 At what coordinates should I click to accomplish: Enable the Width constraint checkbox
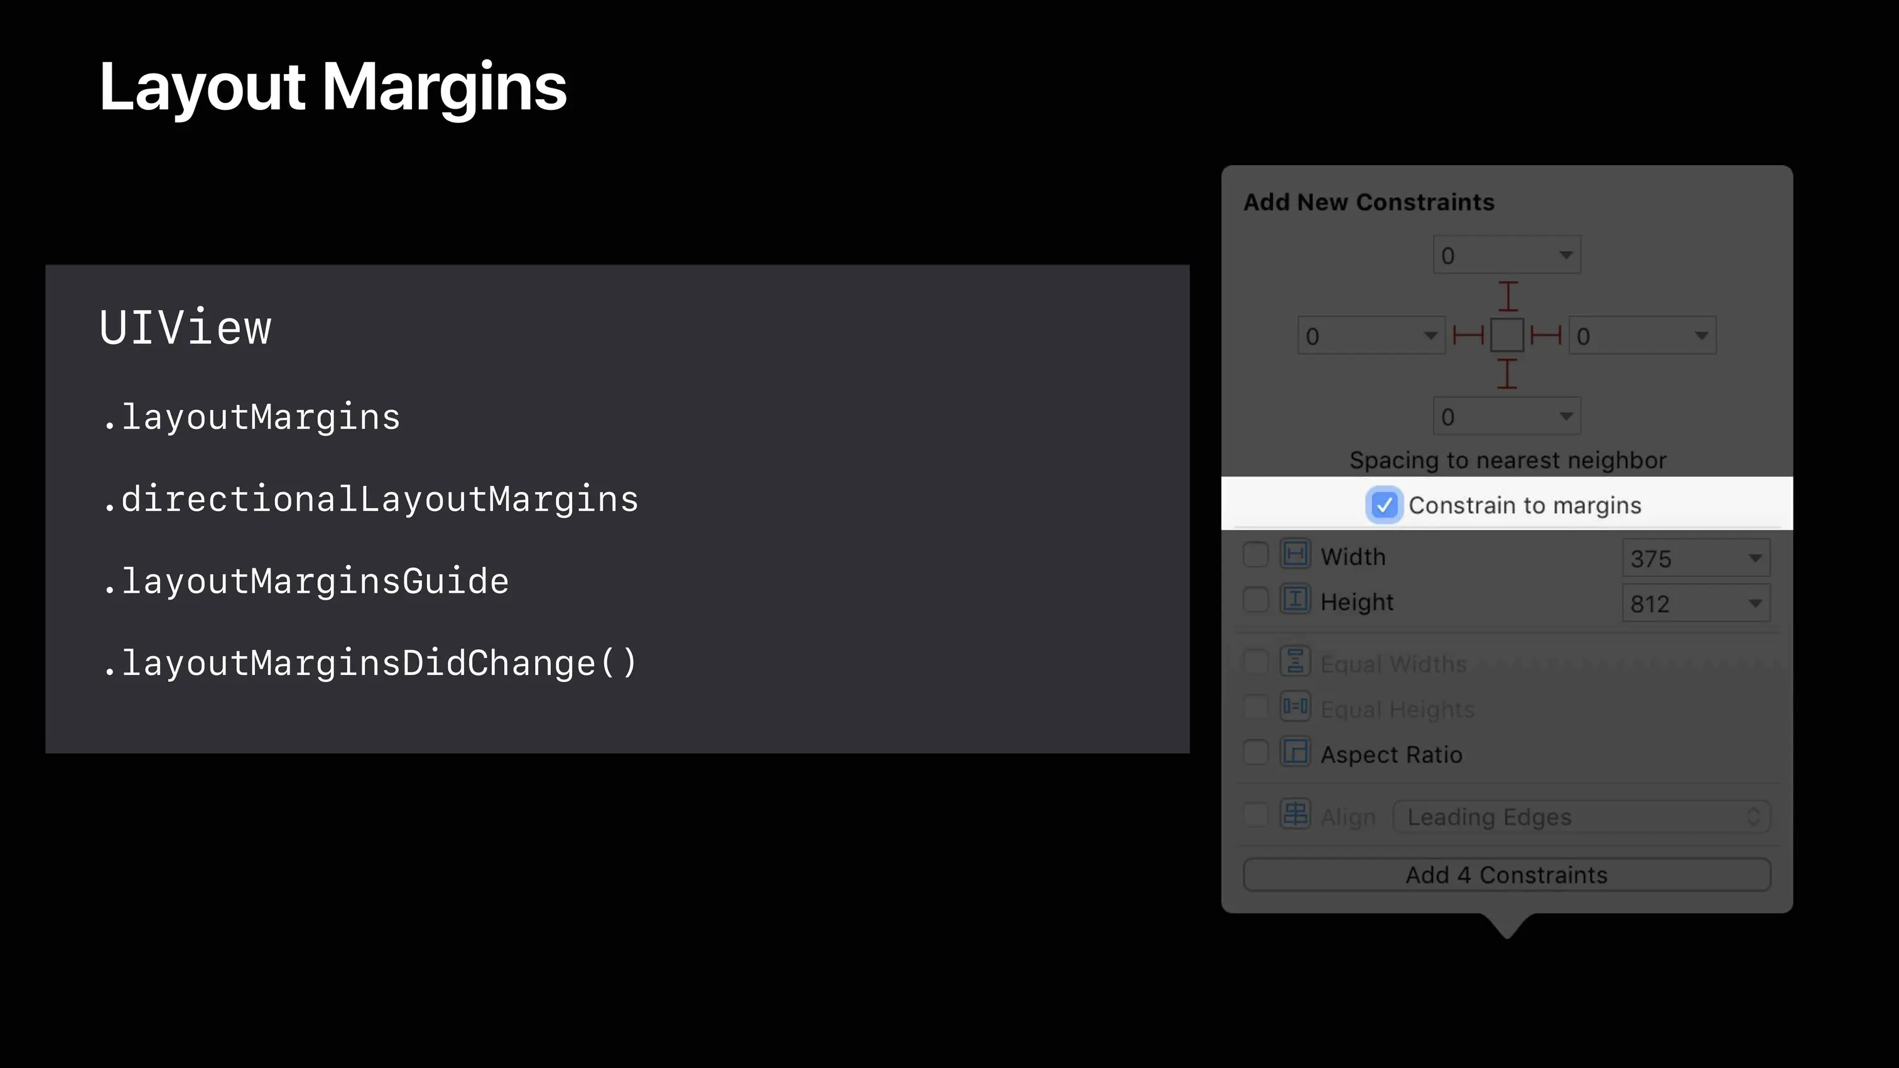[x=1255, y=555]
